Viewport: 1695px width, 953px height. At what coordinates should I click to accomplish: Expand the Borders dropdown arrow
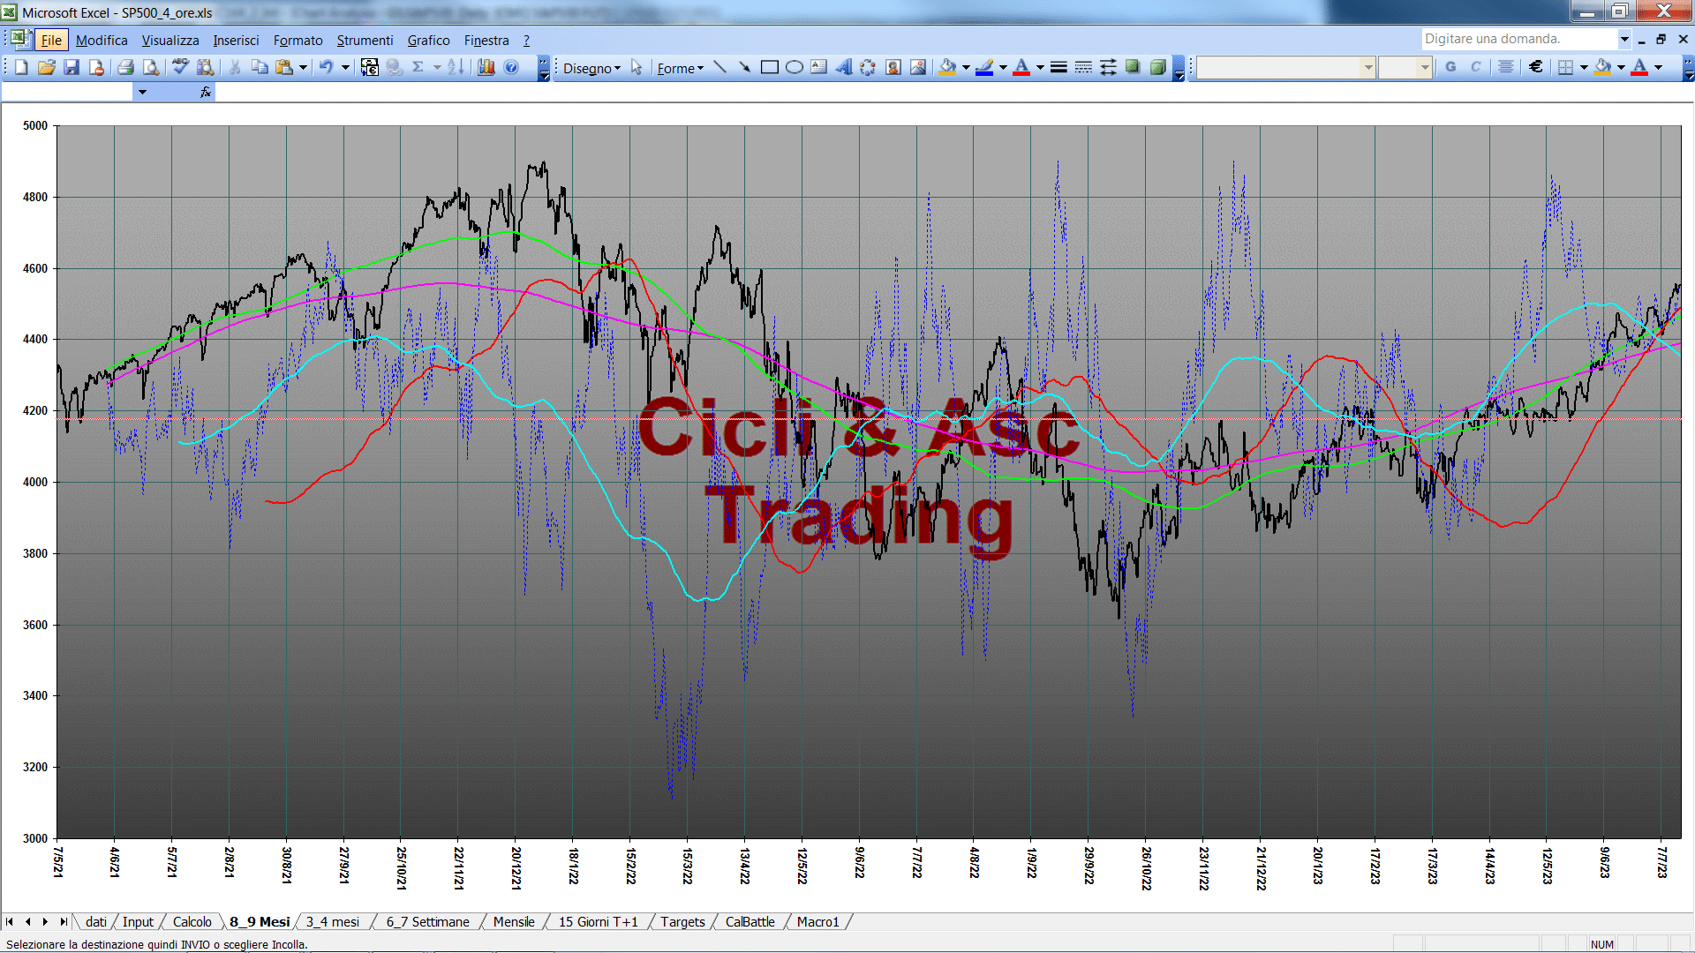click(x=1584, y=67)
